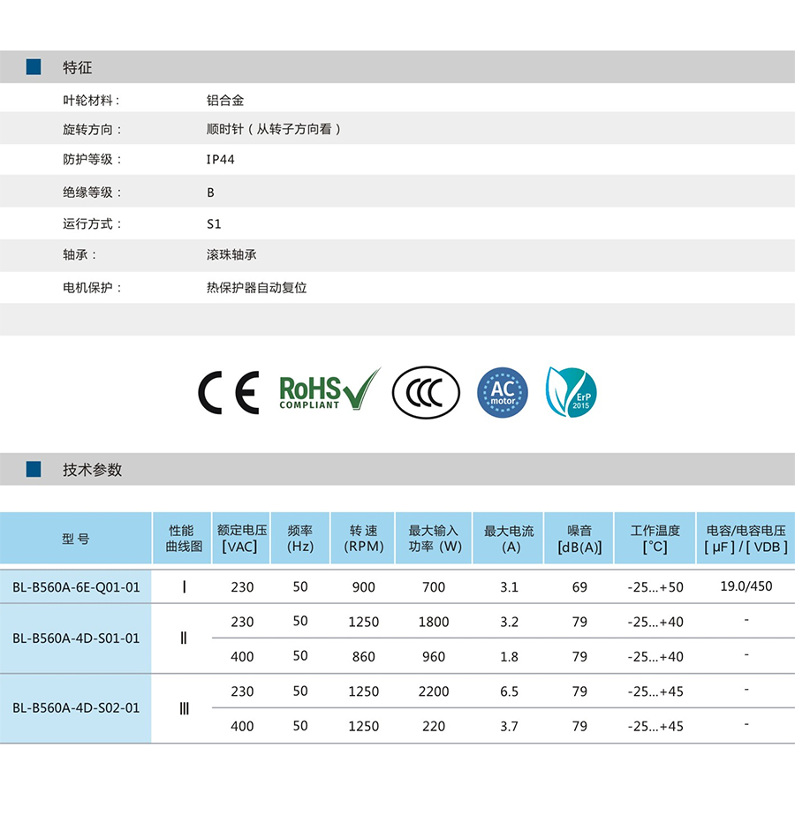Click the blue square beside 技术参数
This screenshot has height=816, width=795.
[34, 470]
